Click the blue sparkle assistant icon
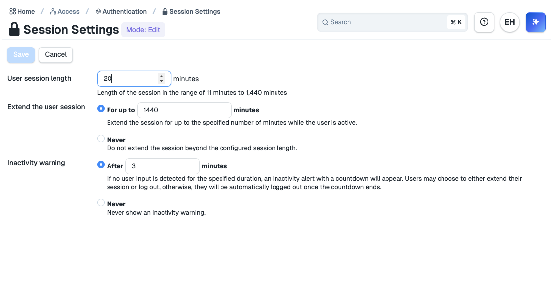Image resolution: width=552 pixels, height=289 pixels. click(536, 22)
